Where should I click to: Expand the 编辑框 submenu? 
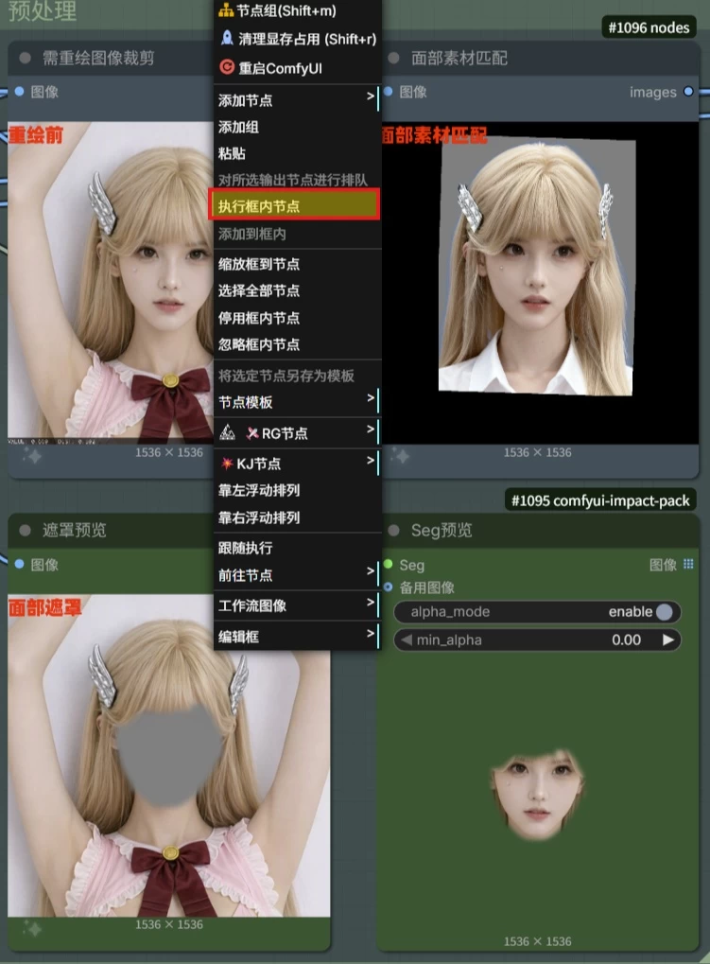(371, 633)
